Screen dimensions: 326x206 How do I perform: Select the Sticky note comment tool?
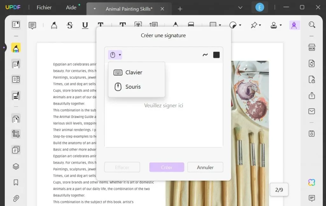tap(32, 25)
